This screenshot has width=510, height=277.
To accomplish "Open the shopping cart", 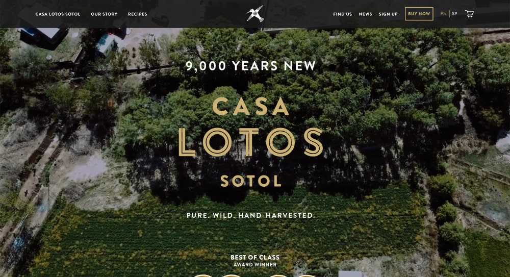I will [x=469, y=14].
